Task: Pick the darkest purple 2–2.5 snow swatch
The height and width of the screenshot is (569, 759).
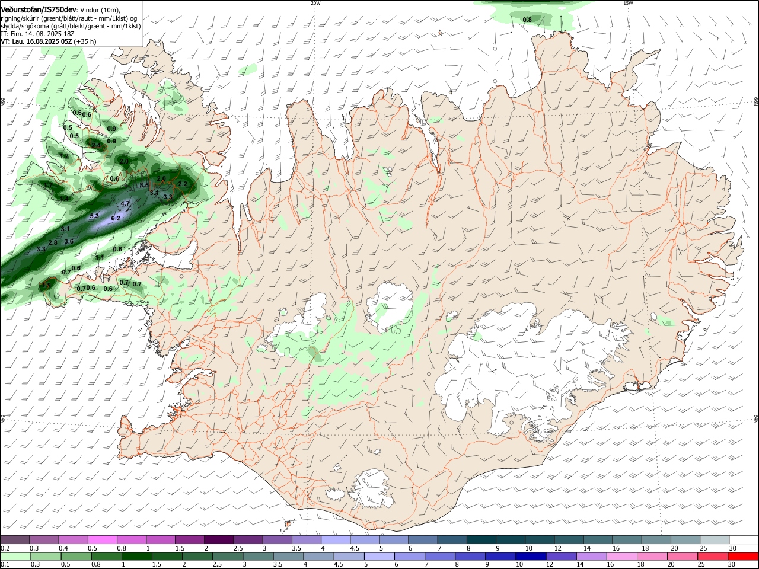Action: pos(219,539)
